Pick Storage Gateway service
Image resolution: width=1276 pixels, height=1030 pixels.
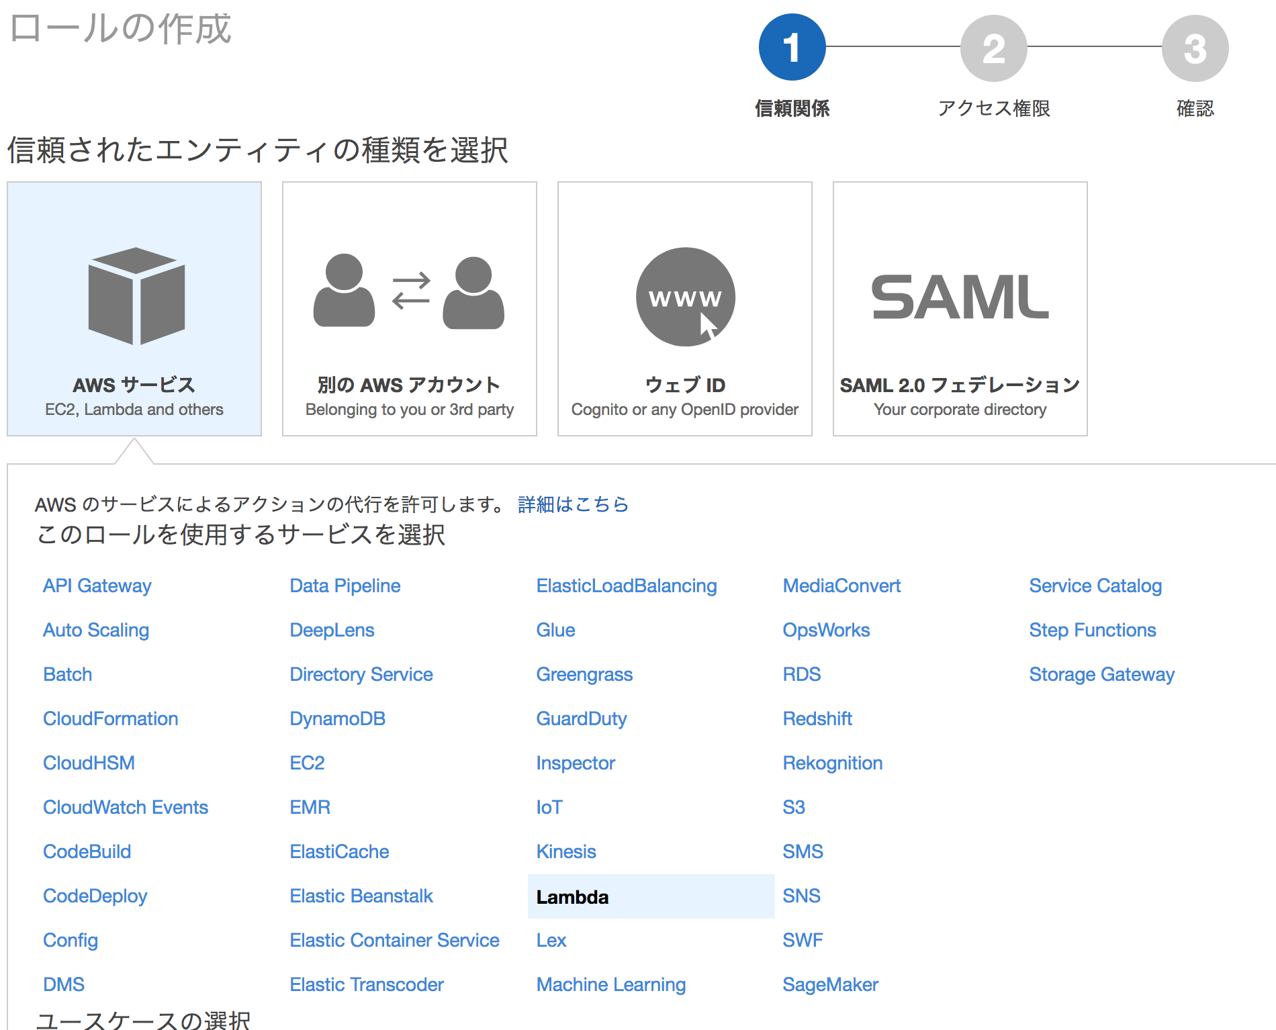[x=1102, y=674]
